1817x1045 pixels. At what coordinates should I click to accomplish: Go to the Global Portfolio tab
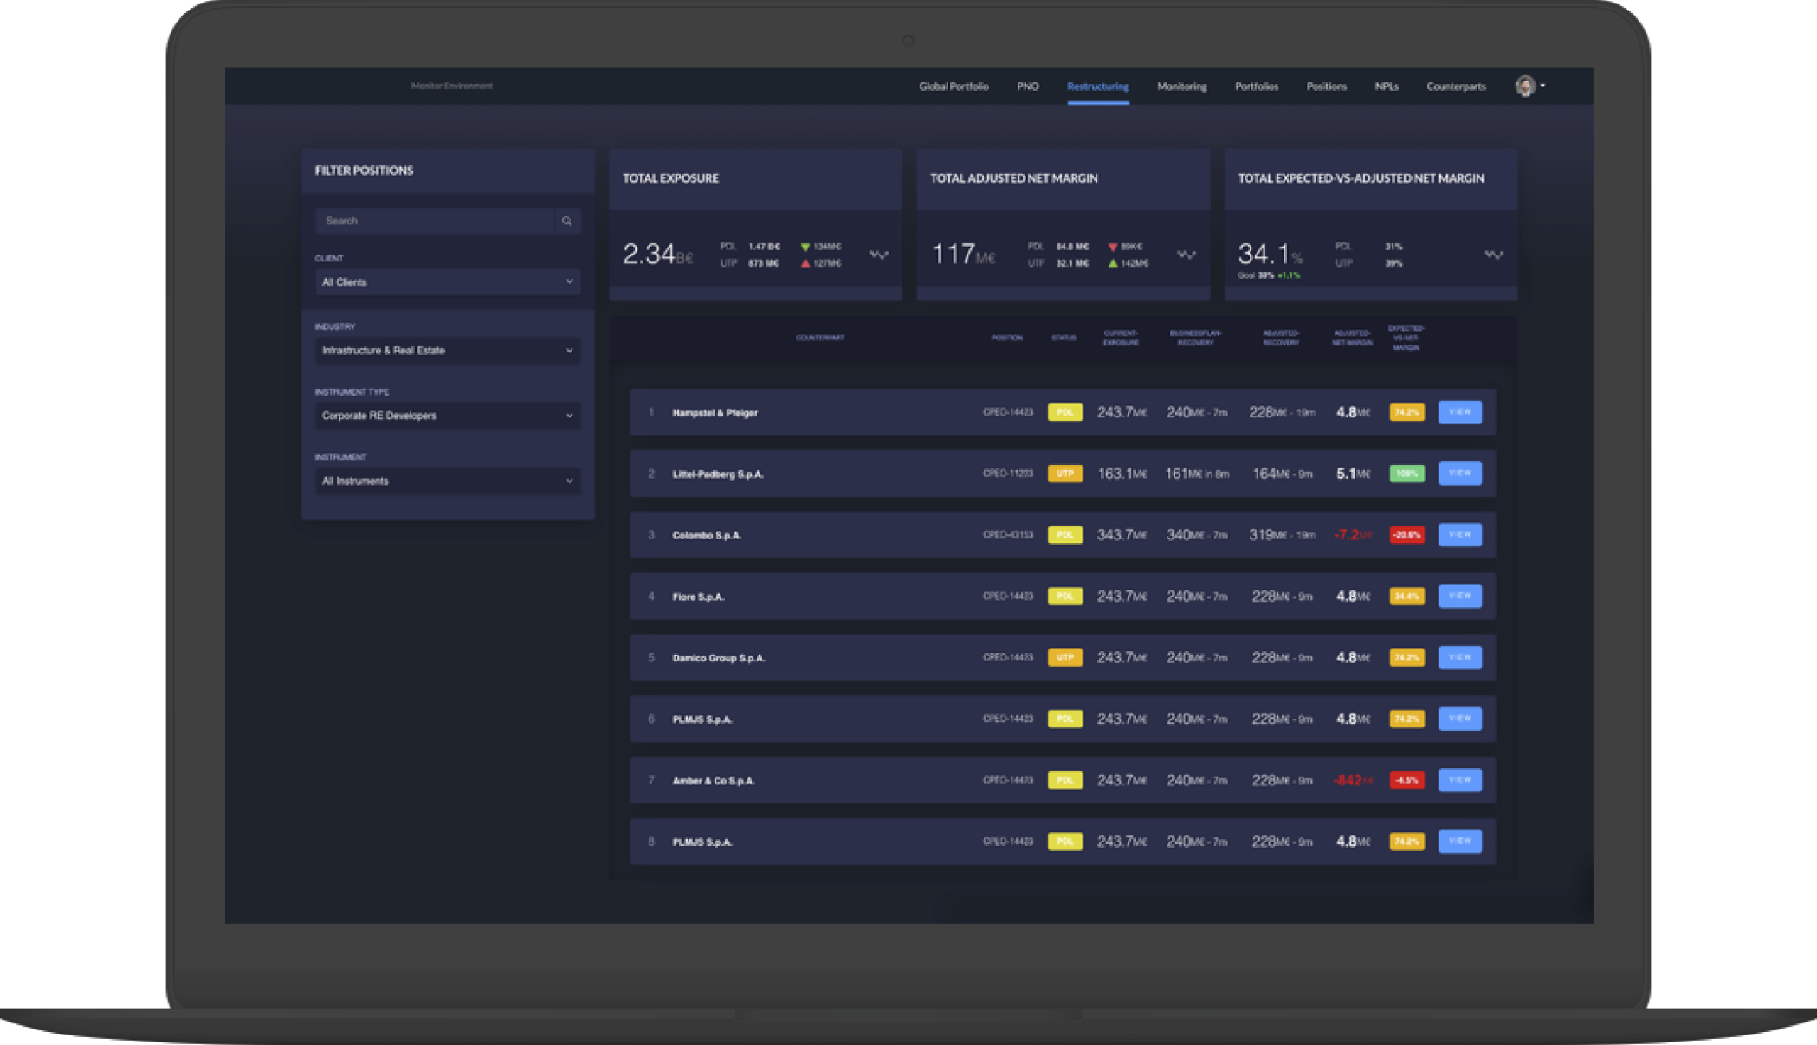point(954,87)
